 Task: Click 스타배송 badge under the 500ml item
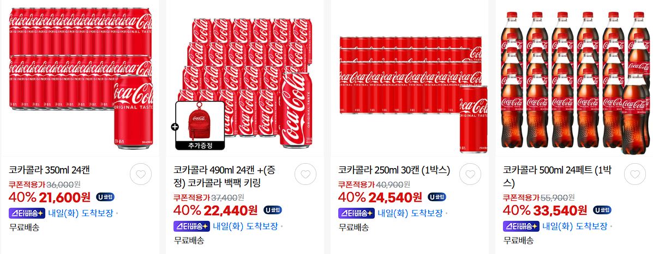point(521,226)
